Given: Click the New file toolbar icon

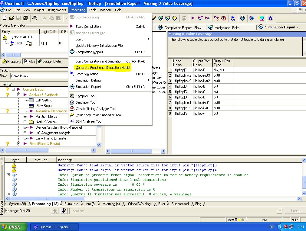Looking at the screenshot, I should point(5,18).
